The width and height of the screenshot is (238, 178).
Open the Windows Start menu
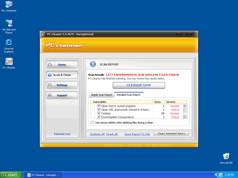click(x=10, y=175)
